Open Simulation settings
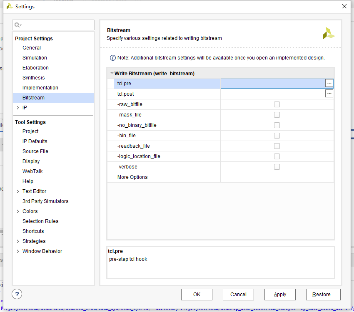354x312 pixels. tap(35, 58)
